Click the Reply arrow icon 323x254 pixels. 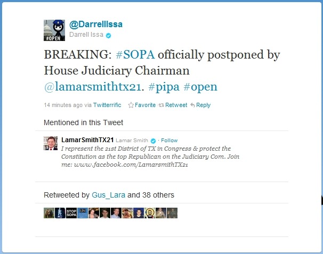pos(192,105)
